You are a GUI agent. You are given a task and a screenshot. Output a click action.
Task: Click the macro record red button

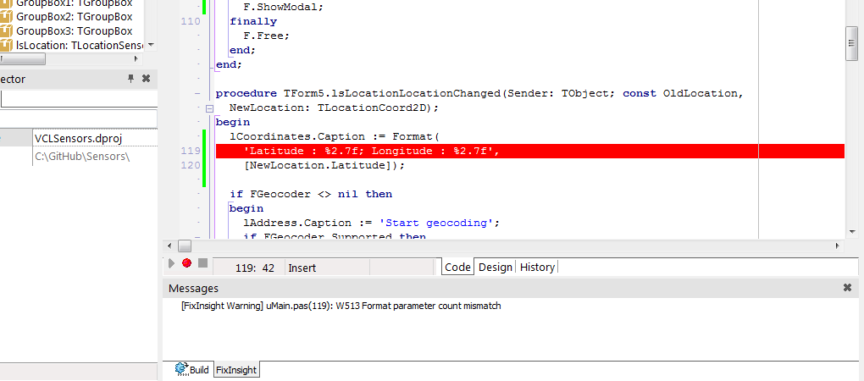coord(186,263)
